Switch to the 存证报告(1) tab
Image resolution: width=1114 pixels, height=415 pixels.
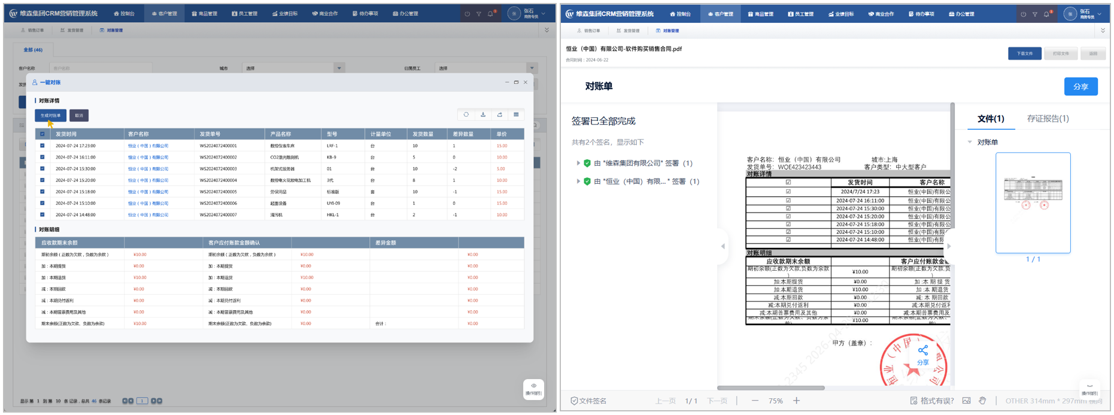click(x=1048, y=119)
